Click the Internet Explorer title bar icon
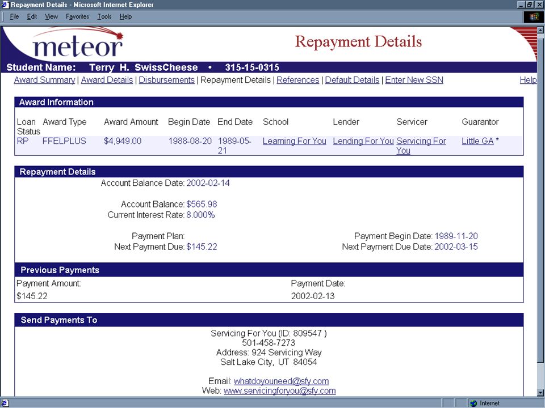 (5, 5)
